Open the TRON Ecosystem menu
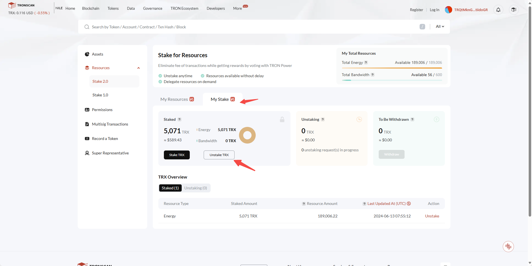 pos(184,8)
